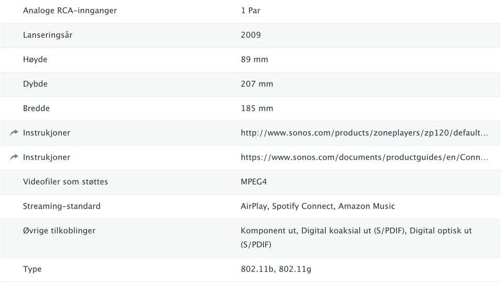Click the first Instrukjoner label
Image resolution: width=504 pixels, height=290 pixels.
[x=46, y=133]
